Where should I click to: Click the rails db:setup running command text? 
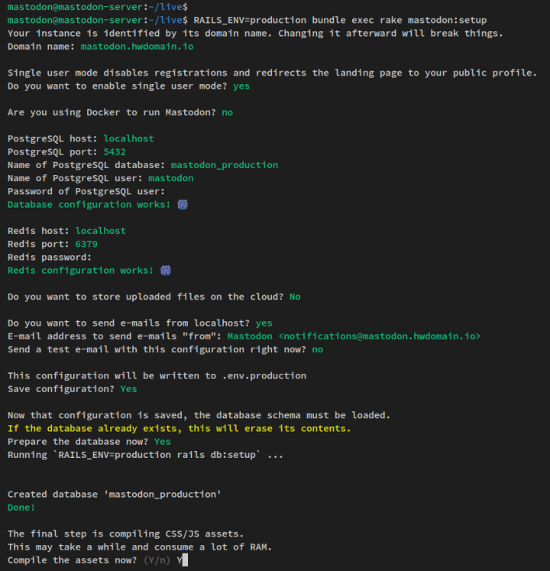coord(157,455)
